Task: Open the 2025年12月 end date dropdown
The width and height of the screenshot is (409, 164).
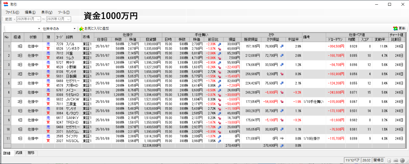Action: pyautogui.click(x=68, y=19)
